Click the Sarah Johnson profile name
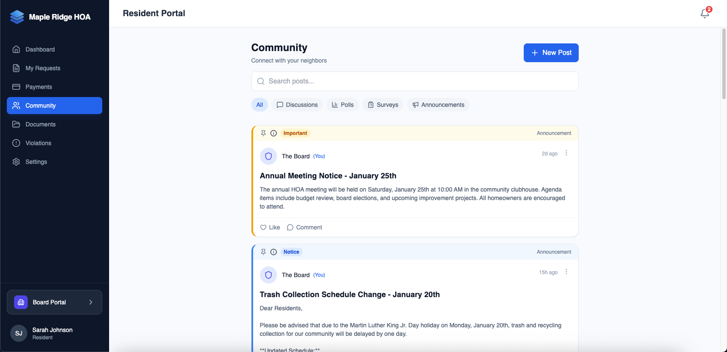The width and height of the screenshot is (727, 352). point(52,330)
